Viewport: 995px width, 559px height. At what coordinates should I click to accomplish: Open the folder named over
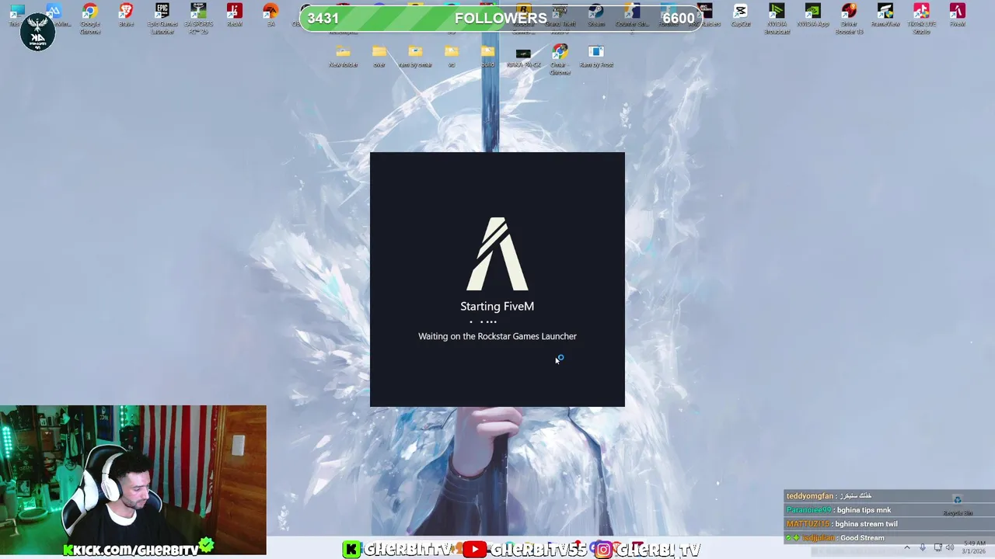pos(379,56)
